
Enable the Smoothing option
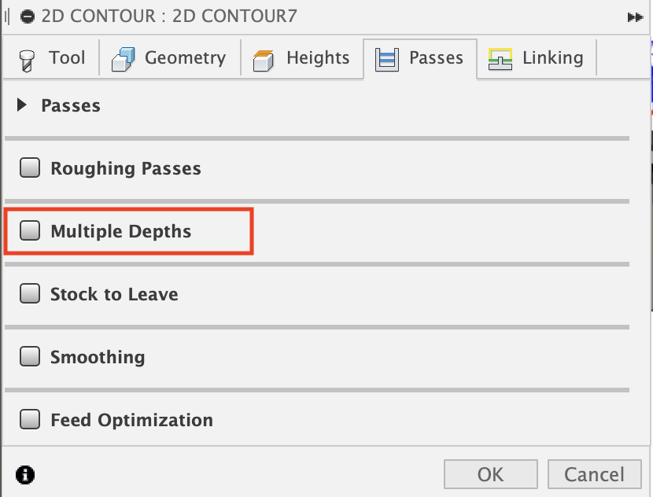pos(29,356)
